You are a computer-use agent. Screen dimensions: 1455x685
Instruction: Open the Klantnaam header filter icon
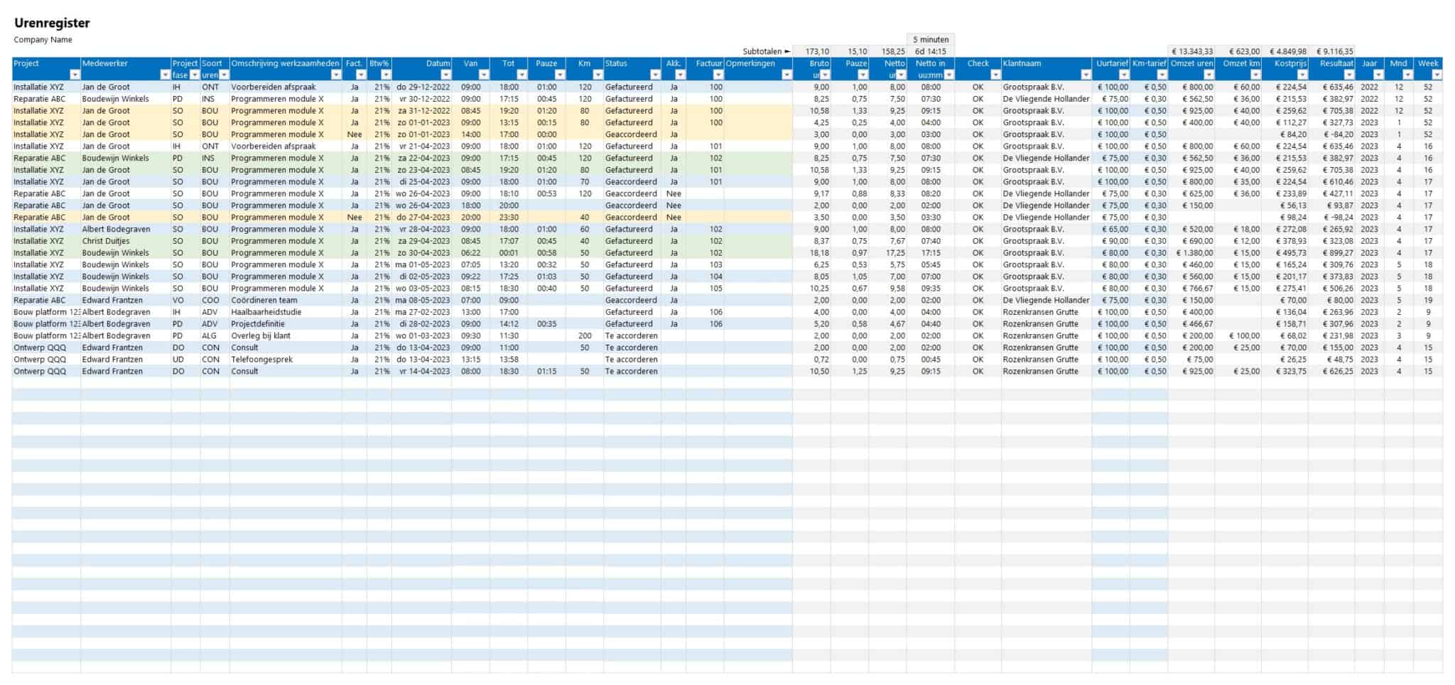1086,75
